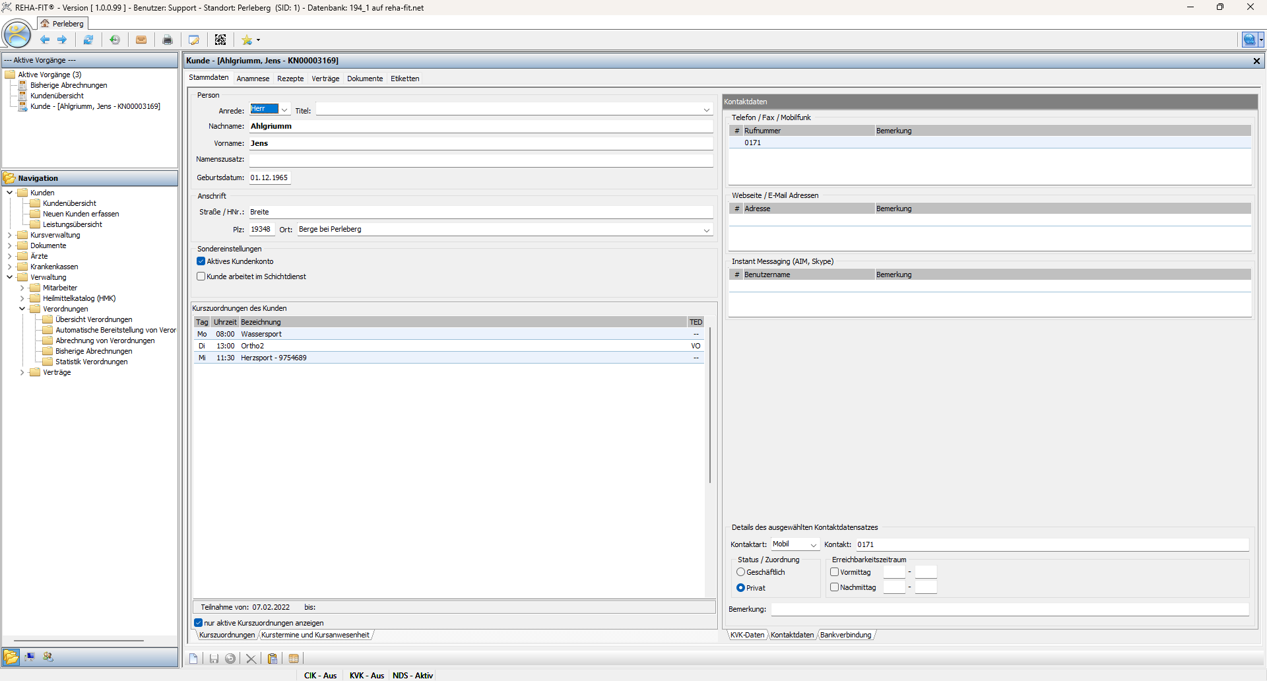Select the folders view icon in navigation footer
1267x681 pixels.
[x=11, y=657]
